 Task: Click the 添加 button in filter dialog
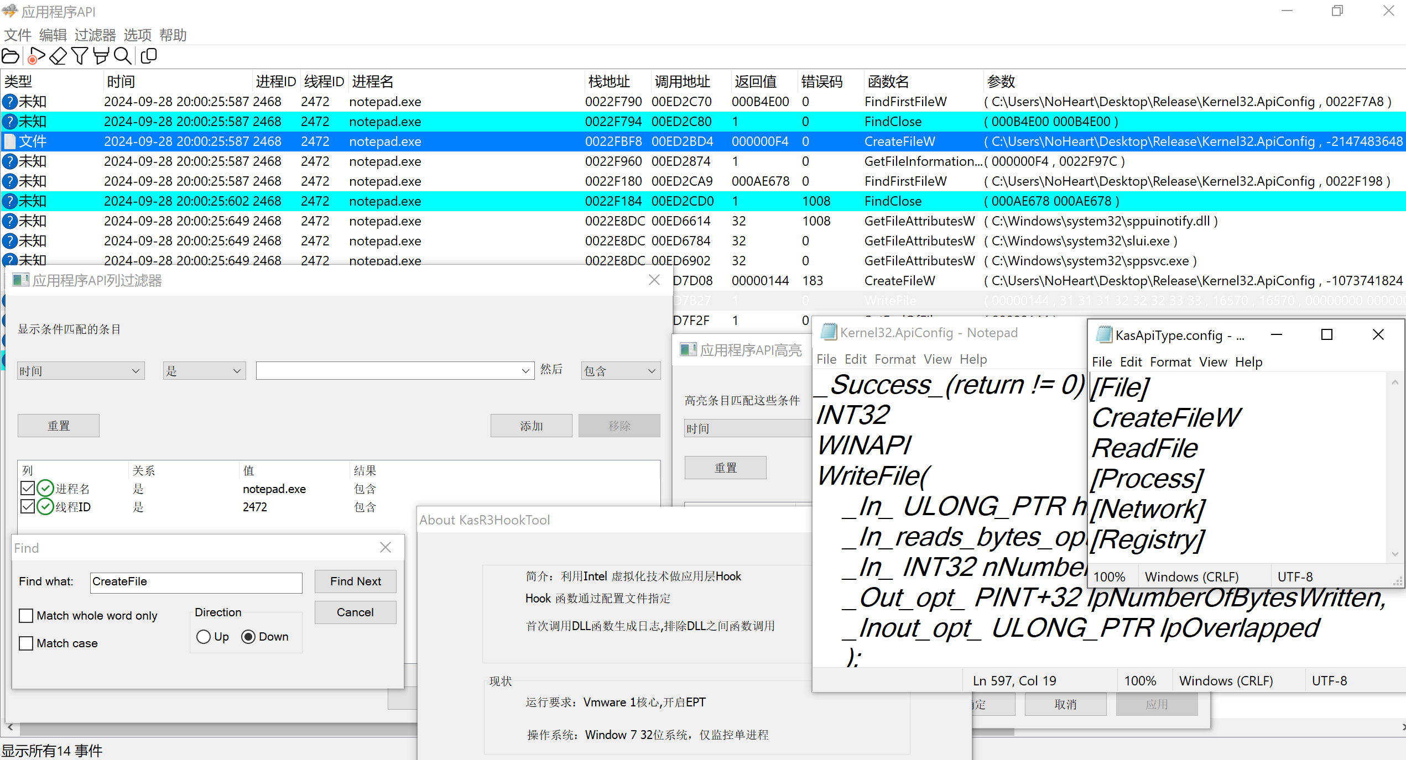[x=531, y=426]
